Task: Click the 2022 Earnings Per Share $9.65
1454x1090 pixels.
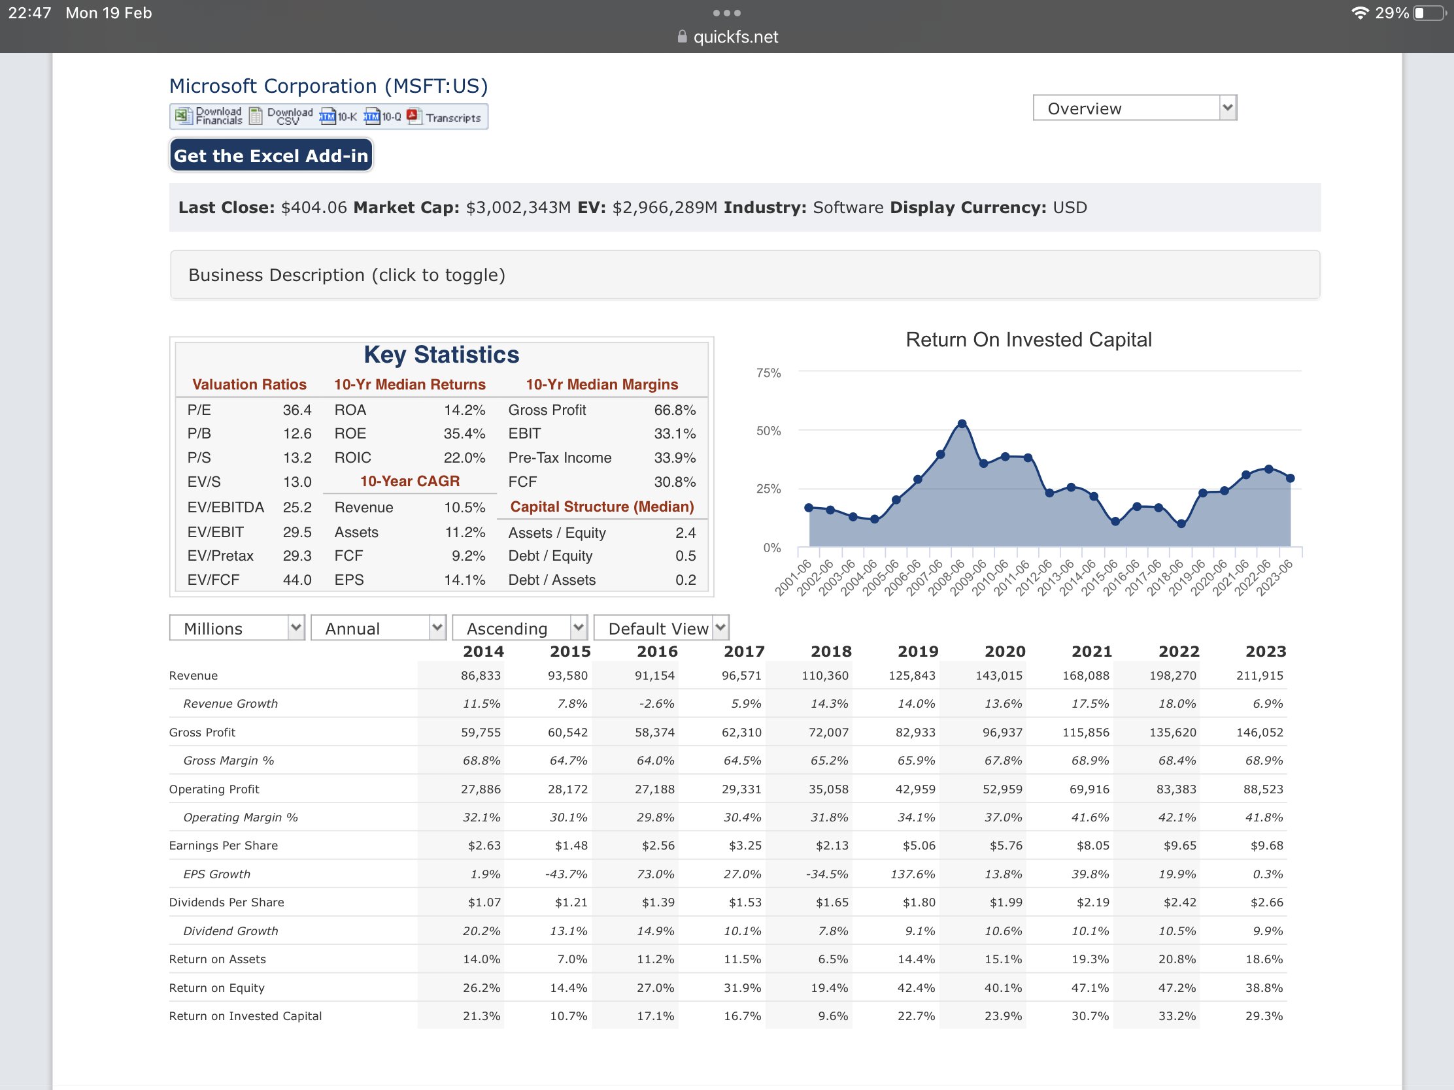Action: pyautogui.click(x=1179, y=846)
